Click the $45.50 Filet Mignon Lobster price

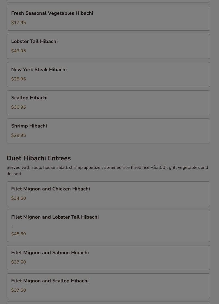(x=19, y=234)
